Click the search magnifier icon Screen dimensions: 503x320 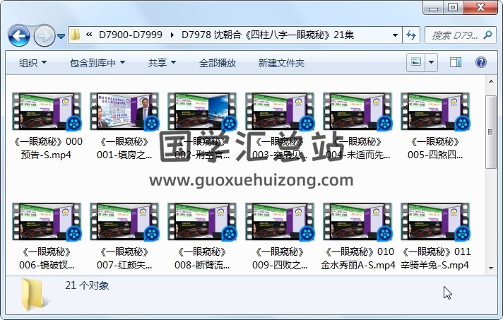coord(488,35)
